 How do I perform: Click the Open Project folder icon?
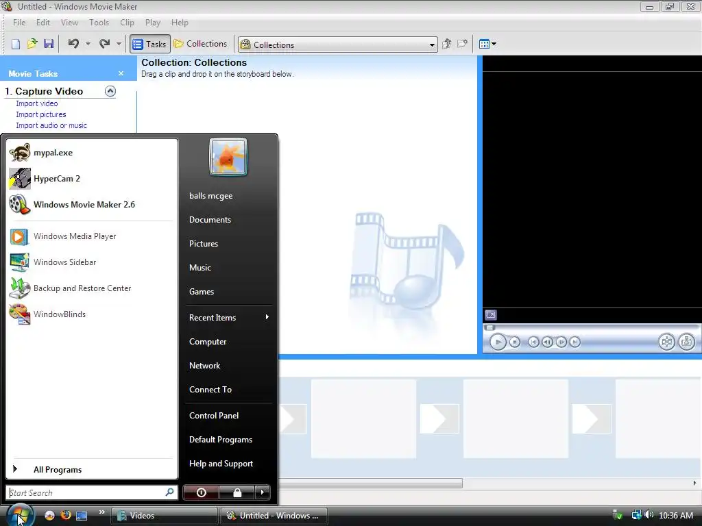click(32, 44)
